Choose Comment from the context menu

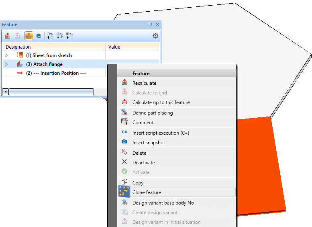click(177, 123)
